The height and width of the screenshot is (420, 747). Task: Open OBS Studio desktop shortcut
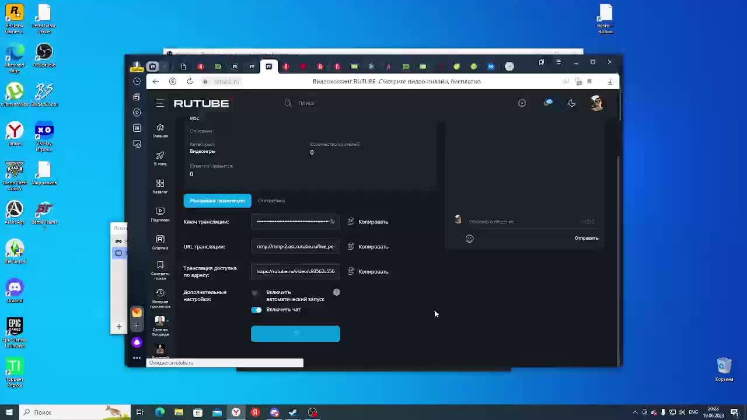44,56
